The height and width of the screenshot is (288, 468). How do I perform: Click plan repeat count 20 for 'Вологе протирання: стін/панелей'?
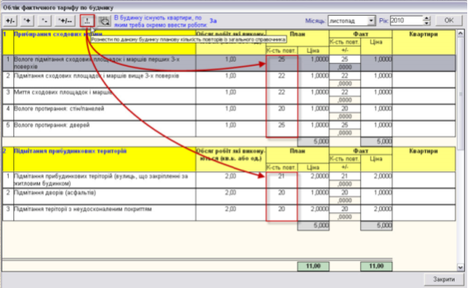pyautogui.click(x=281, y=109)
